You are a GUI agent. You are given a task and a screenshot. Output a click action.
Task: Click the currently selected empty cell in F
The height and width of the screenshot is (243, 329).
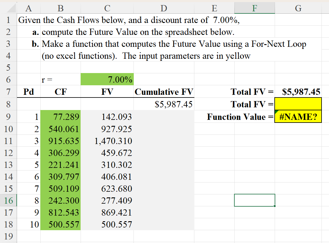coord(254,200)
